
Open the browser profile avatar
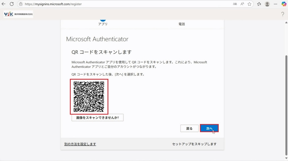pyautogui.click(x=267, y=4)
